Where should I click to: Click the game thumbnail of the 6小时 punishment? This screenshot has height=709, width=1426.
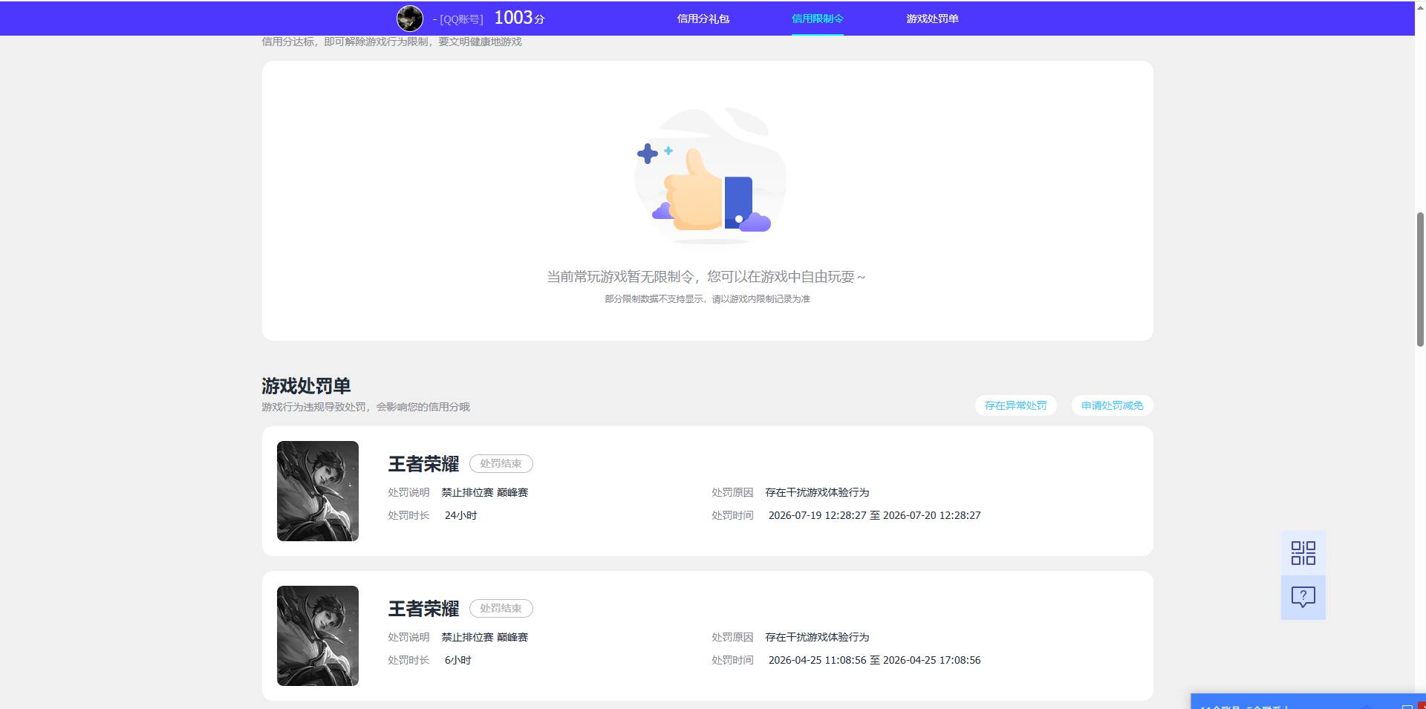click(x=318, y=636)
